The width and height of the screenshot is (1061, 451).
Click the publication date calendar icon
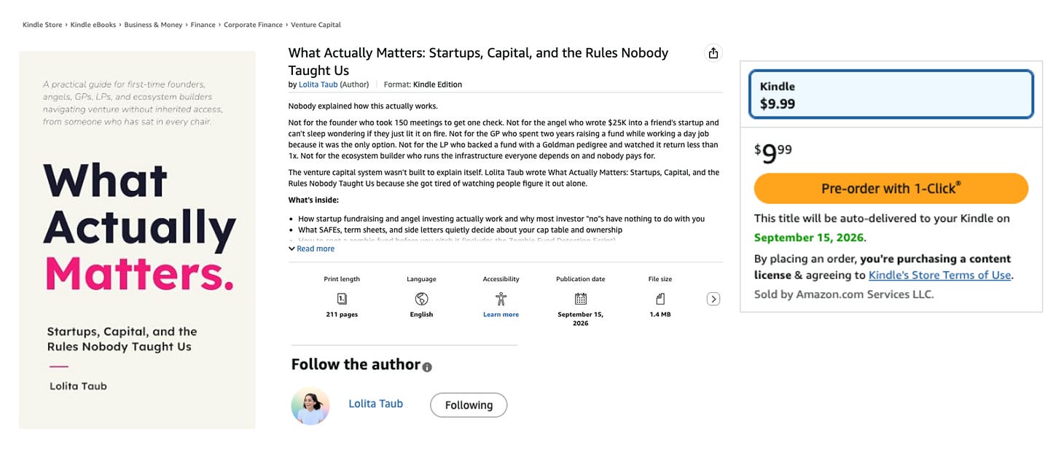581,299
